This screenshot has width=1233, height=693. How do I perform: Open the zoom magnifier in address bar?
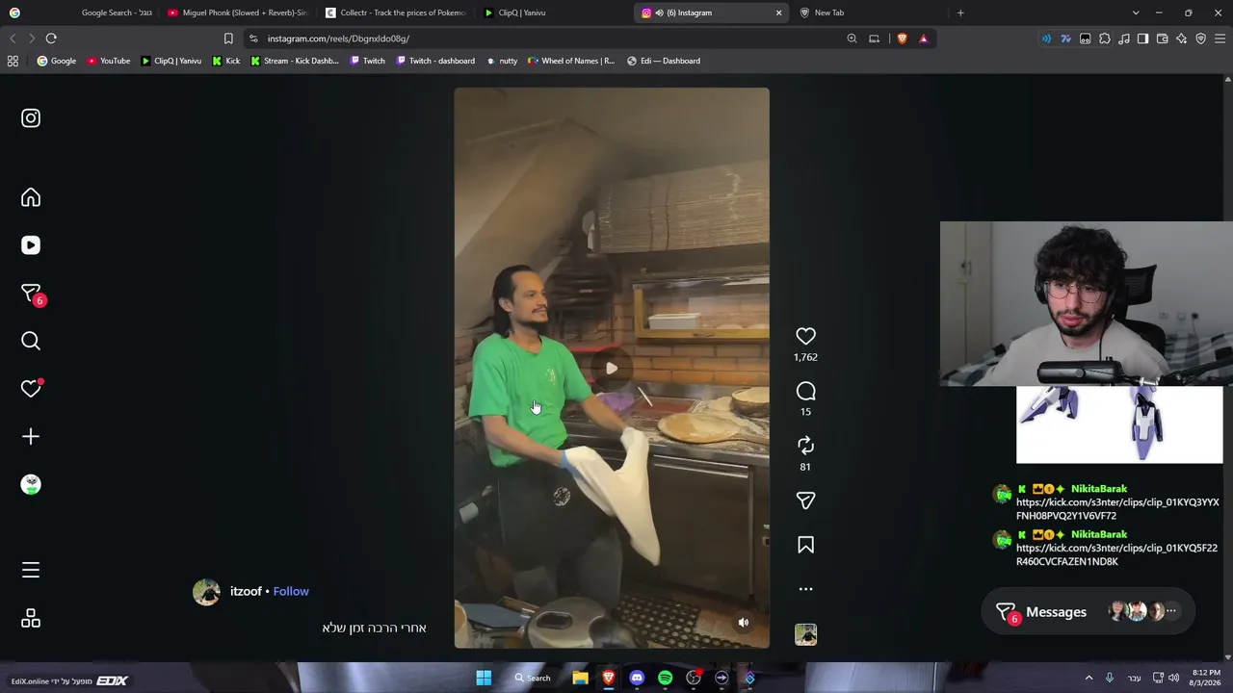click(852, 38)
